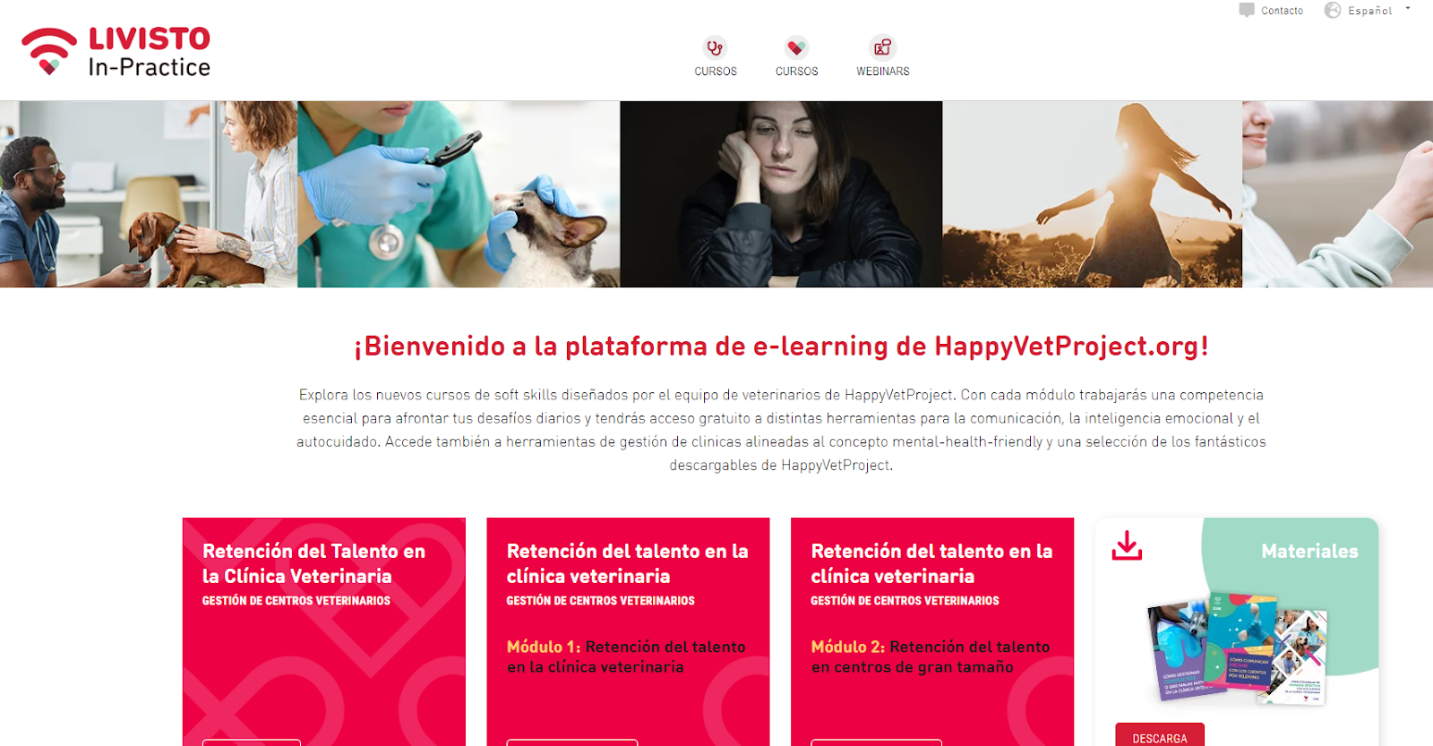The image size is (1433, 746).
Task: Open Módulo 2 centros de gran tamaño card
Action: 932,631
